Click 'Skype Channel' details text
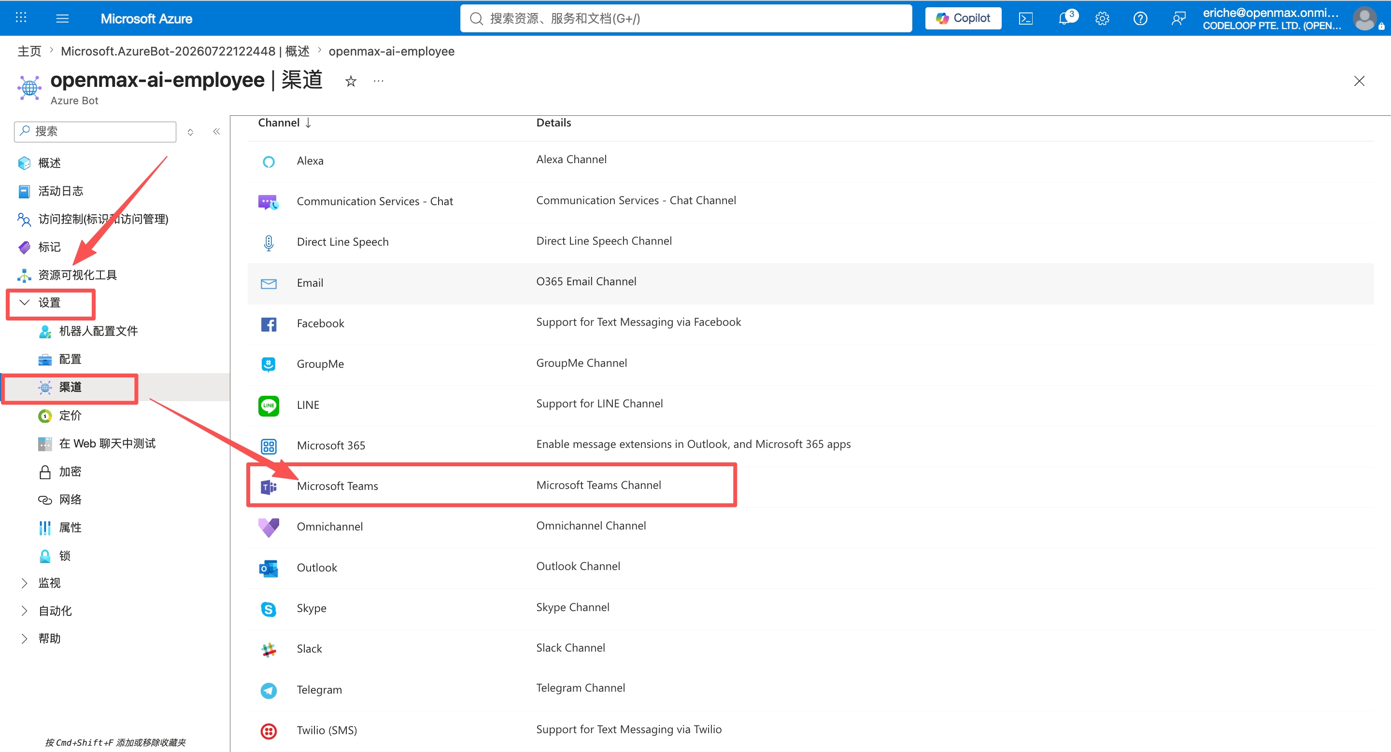This screenshot has width=1391, height=752. (572, 607)
